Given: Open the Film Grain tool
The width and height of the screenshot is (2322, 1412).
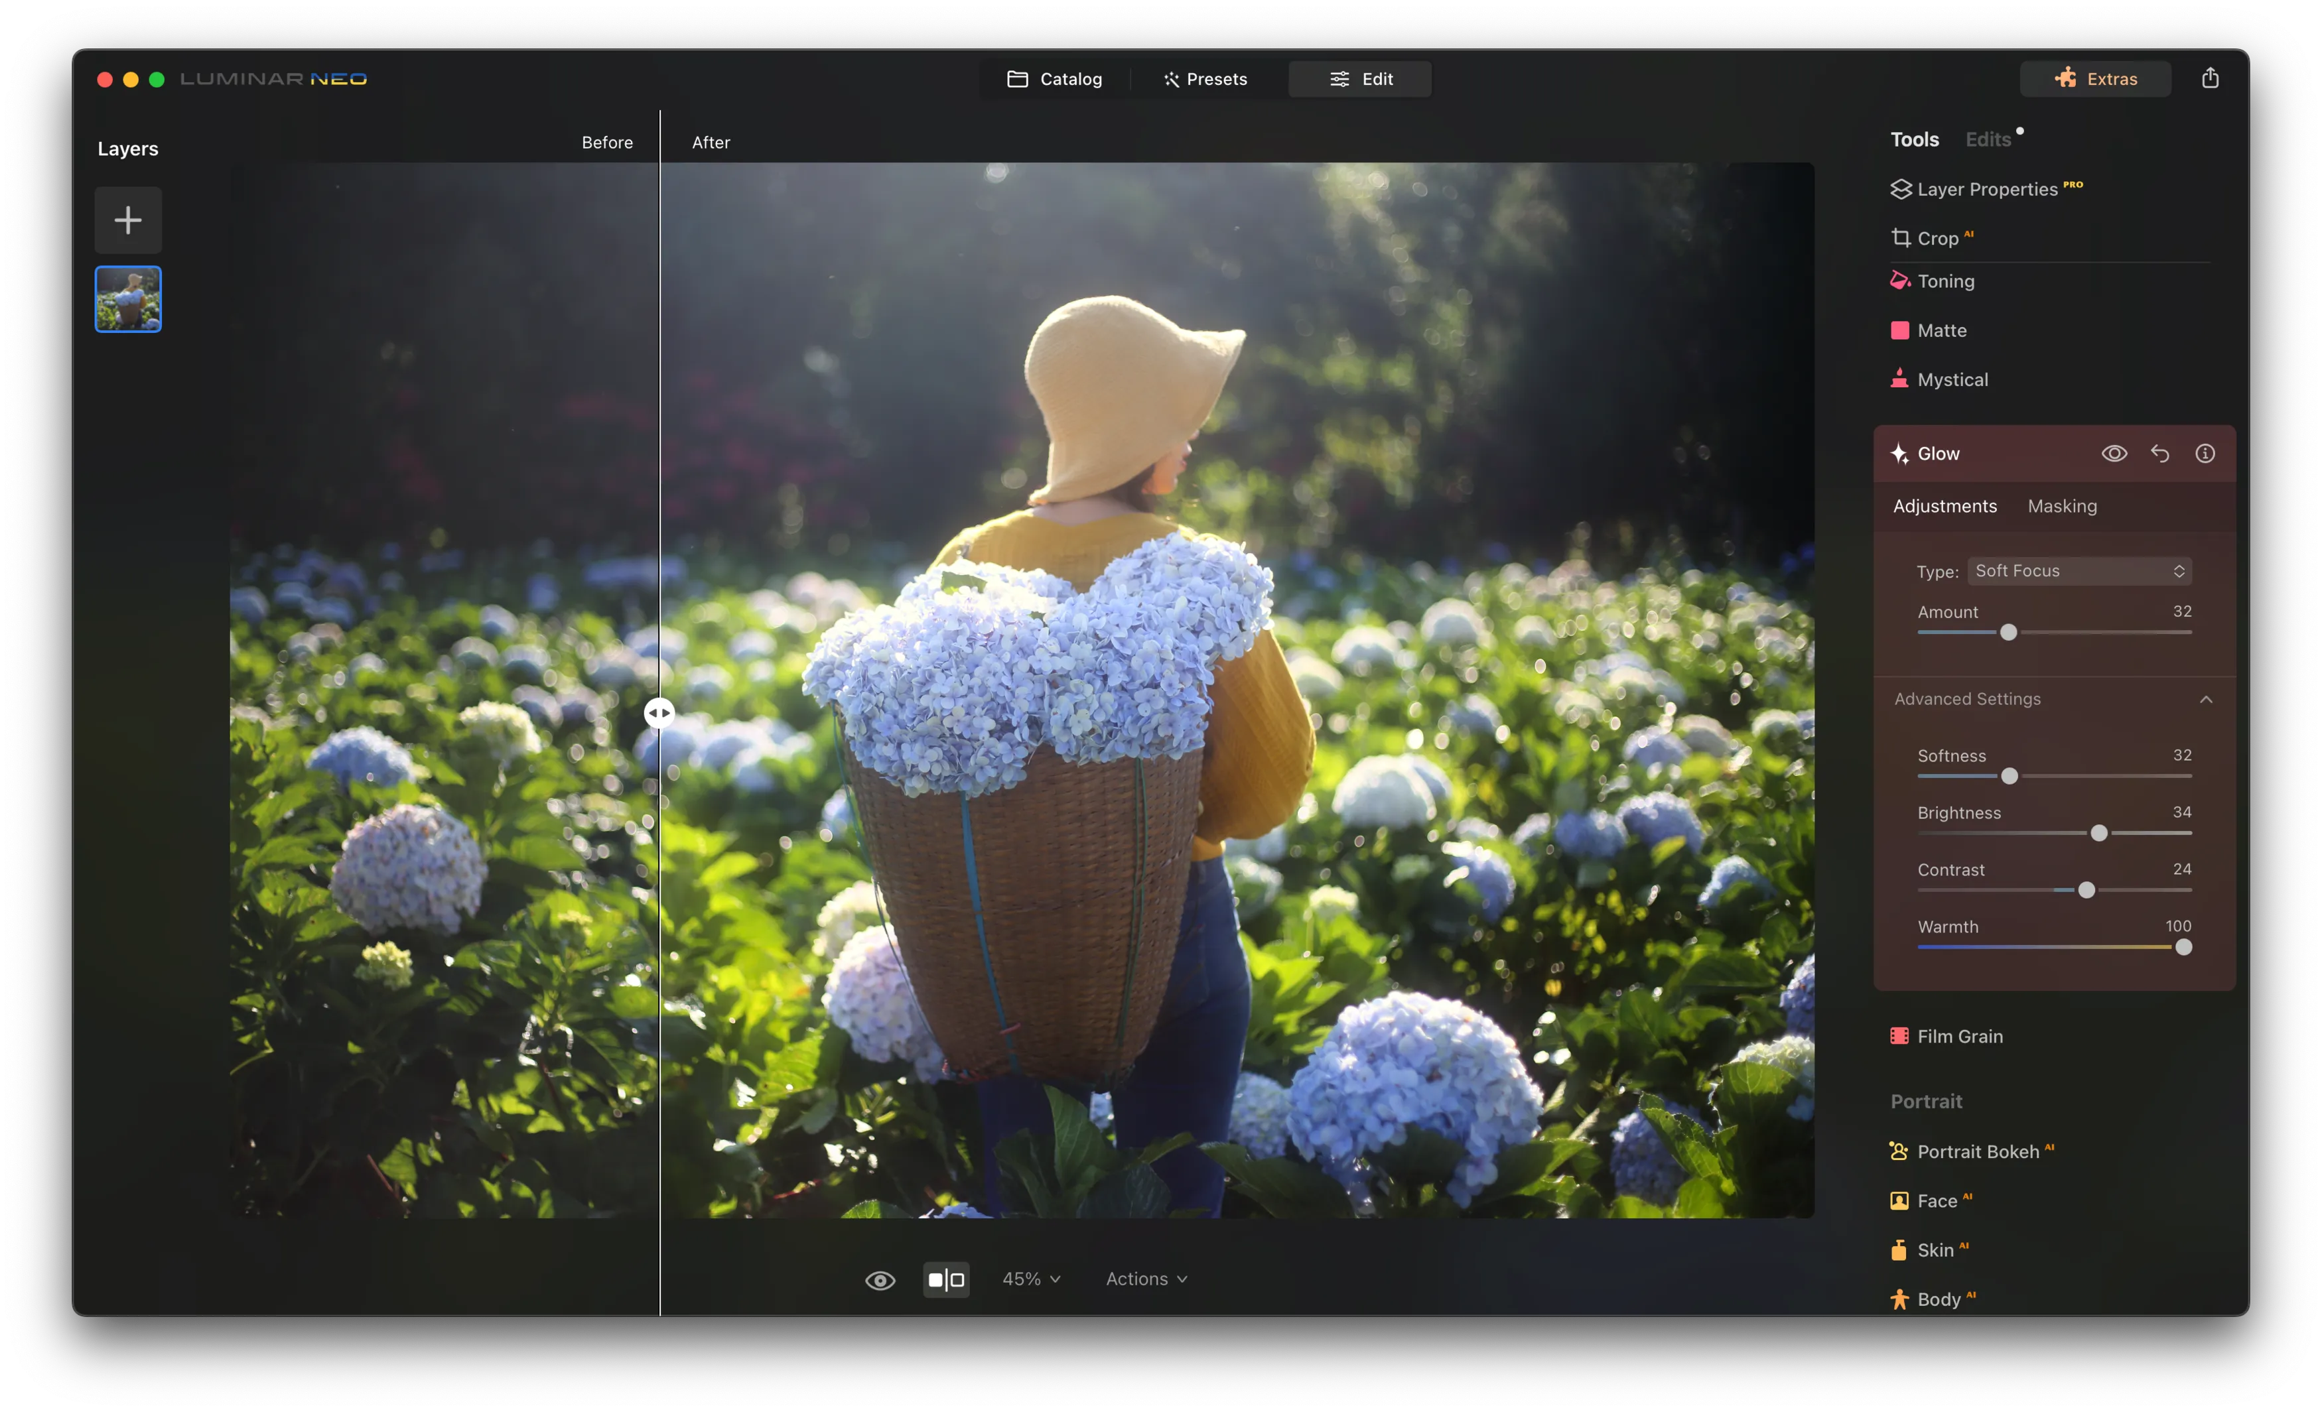Looking at the screenshot, I should [x=1958, y=1036].
